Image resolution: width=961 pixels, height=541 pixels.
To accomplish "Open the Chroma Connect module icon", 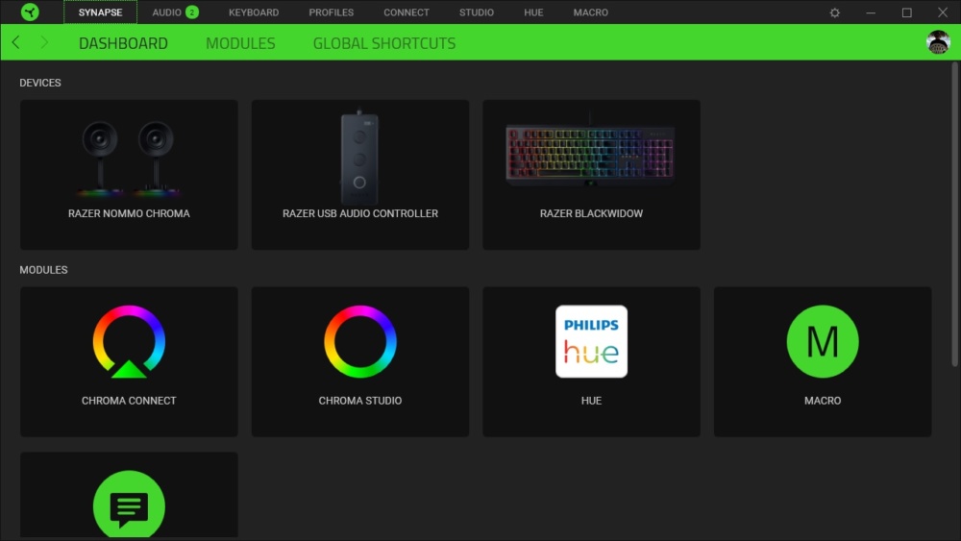I will [x=129, y=341].
